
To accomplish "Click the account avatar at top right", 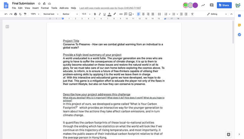I will tap(238, 5).
